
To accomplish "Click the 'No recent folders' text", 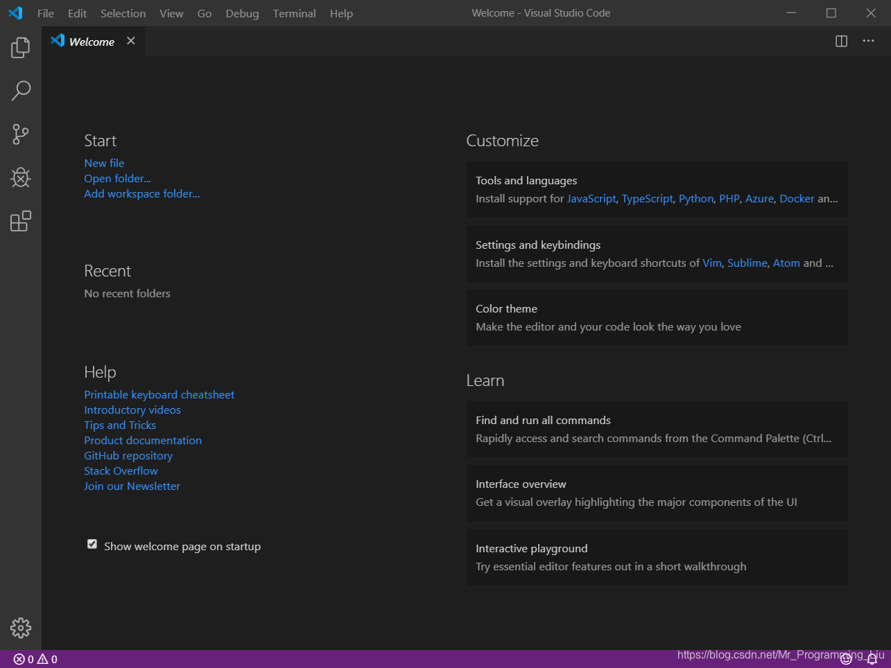I will 127,294.
